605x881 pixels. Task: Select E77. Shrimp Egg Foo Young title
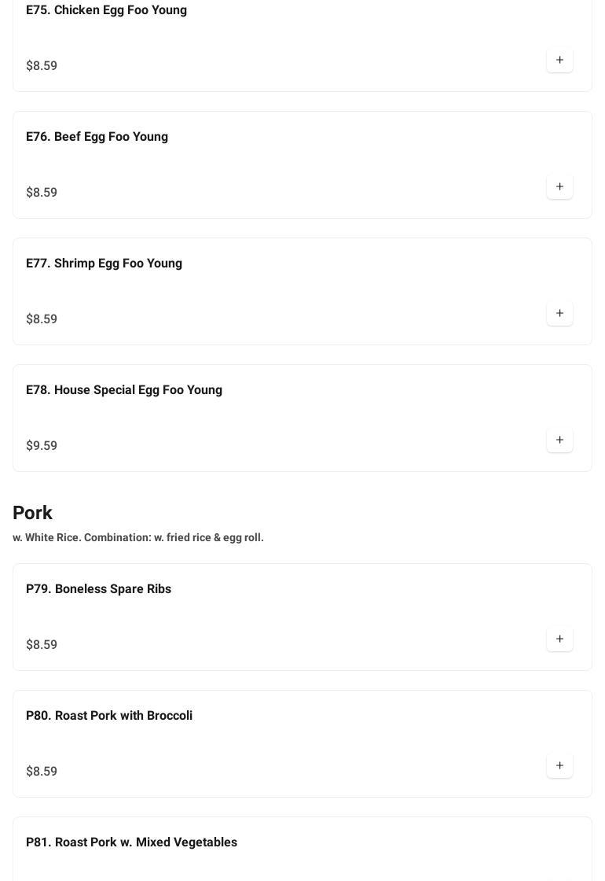[104, 264]
